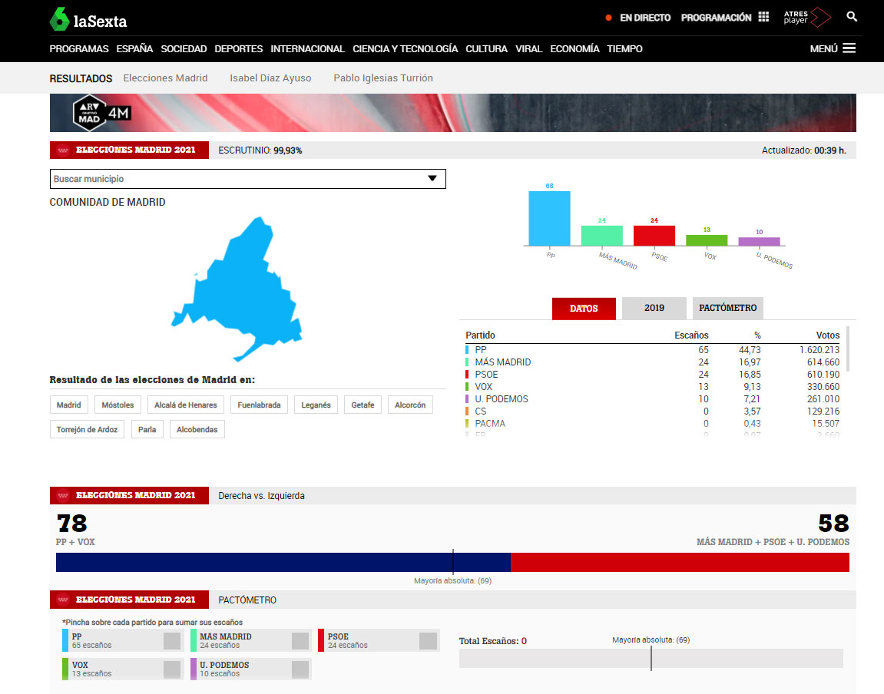Viewport: 884px width, 694px height.
Task: Click the green VOX chart bar
Action: coord(707,240)
